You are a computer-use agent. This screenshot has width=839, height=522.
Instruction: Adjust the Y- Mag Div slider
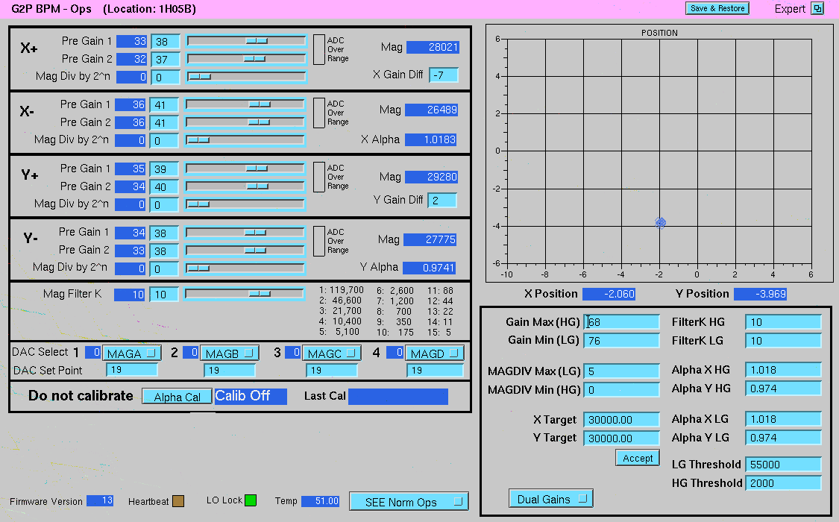[245, 268]
